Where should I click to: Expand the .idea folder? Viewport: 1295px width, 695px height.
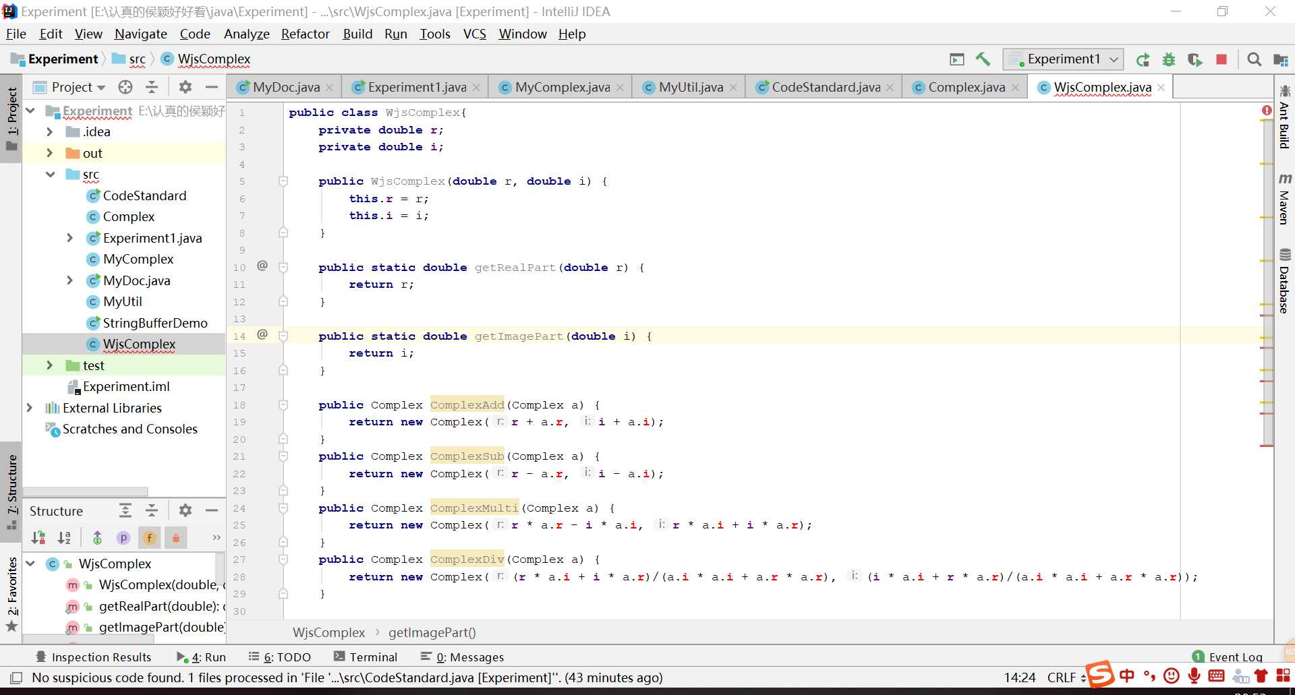49,132
